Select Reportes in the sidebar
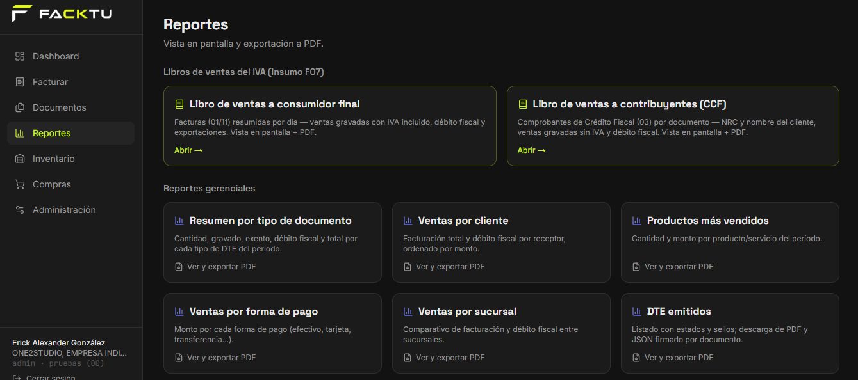 [x=70, y=133]
